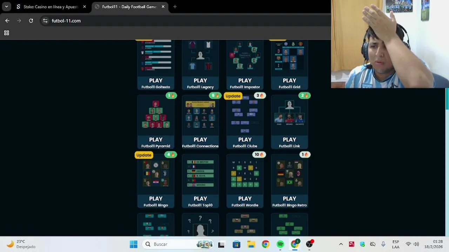Click the Bingo Retro preview image
This screenshot has width=449, height=252.
289,173
